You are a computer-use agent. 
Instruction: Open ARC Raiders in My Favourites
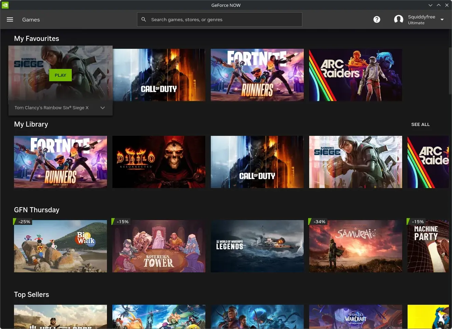coord(356,75)
